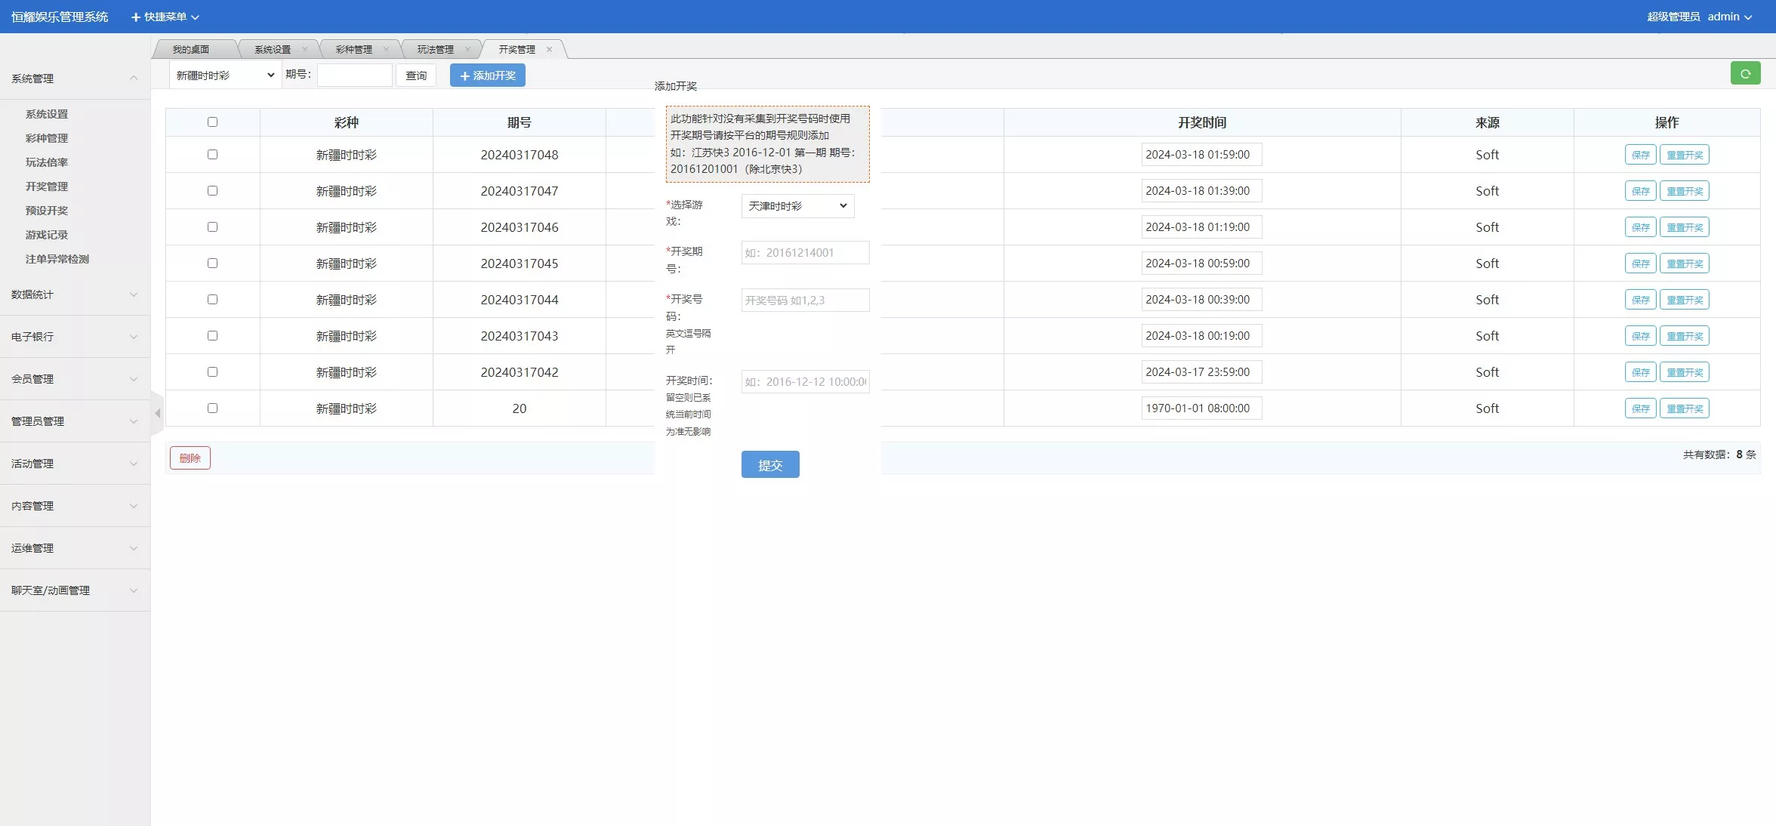1776x826 pixels.
Task: Collapse the sidebar using the arrow handle
Action: tap(157, 413)
